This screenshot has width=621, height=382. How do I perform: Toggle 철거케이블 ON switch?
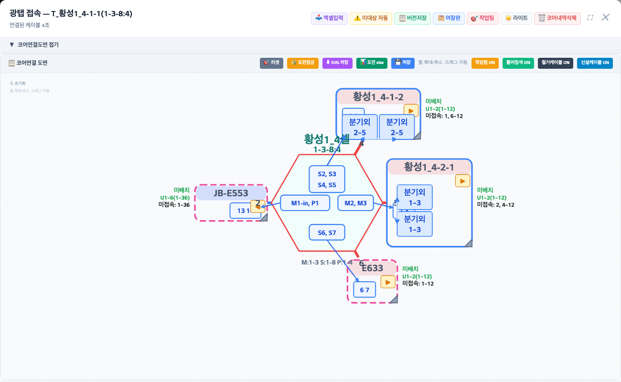point(556,63)
